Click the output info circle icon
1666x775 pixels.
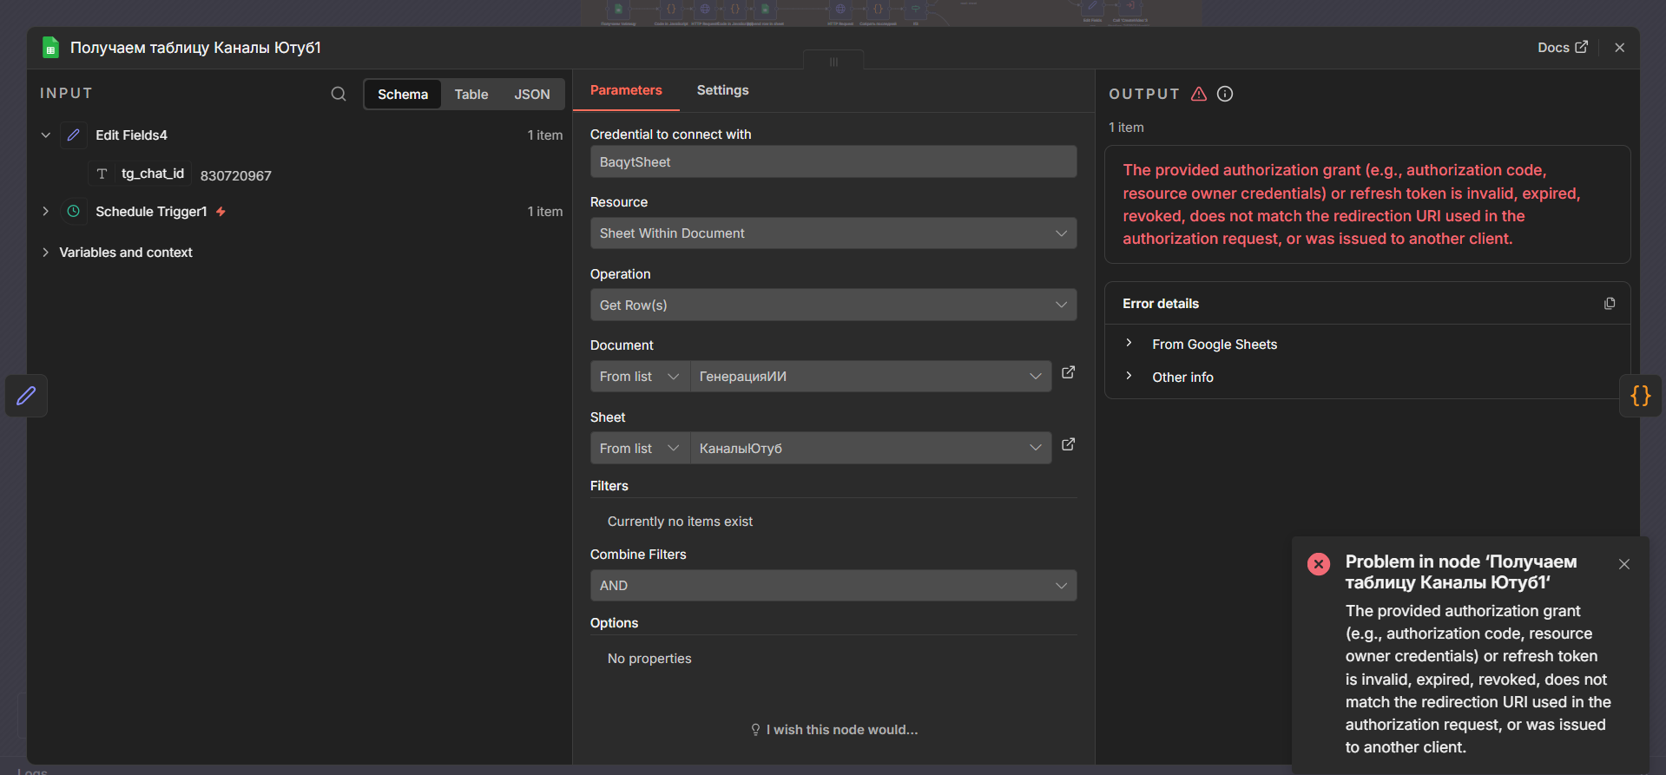coord(1225,94)
